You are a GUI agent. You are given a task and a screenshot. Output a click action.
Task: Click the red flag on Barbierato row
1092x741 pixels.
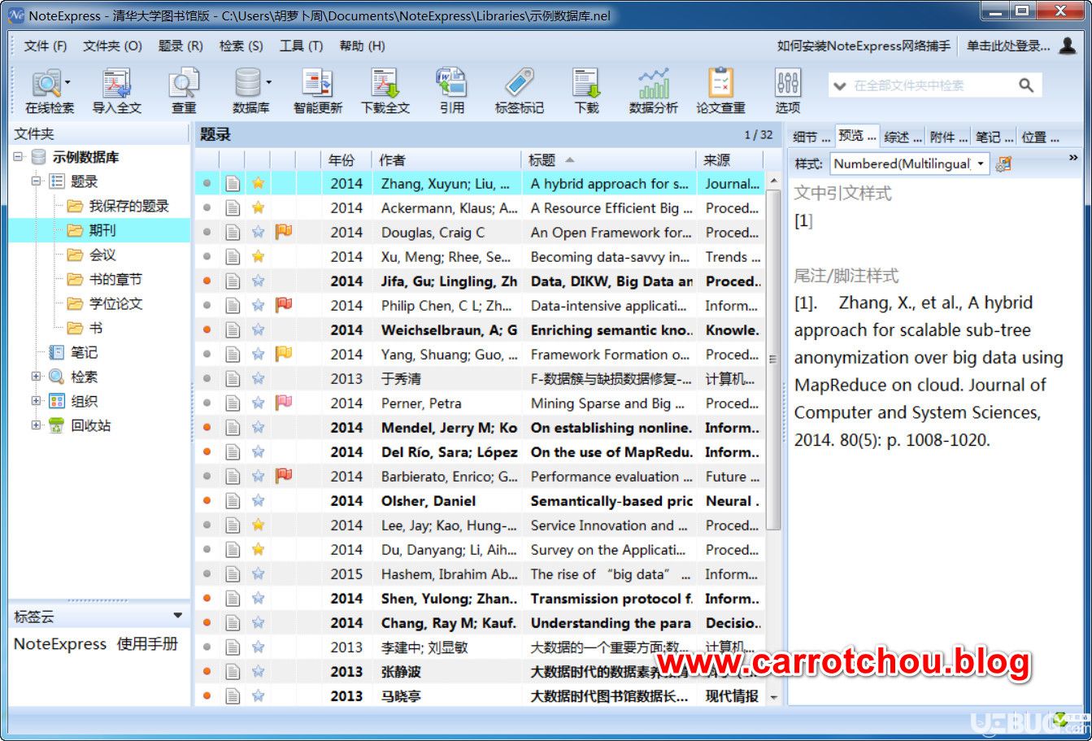point(283,476)
